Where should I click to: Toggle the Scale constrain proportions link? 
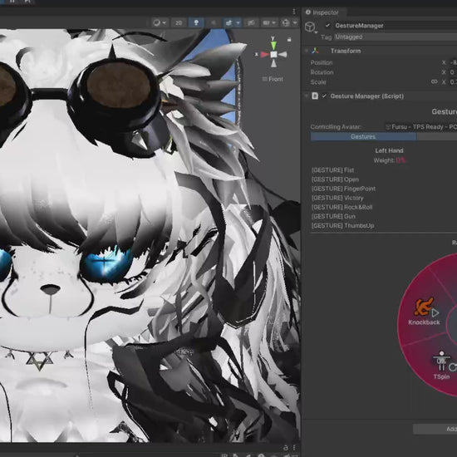pos(435,82)
